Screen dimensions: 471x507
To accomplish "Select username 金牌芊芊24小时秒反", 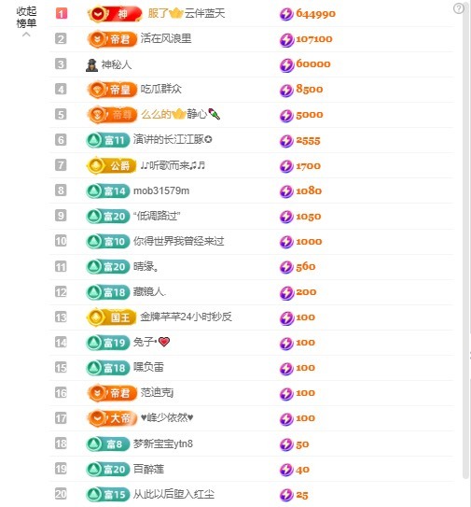I will click(187, 317).
